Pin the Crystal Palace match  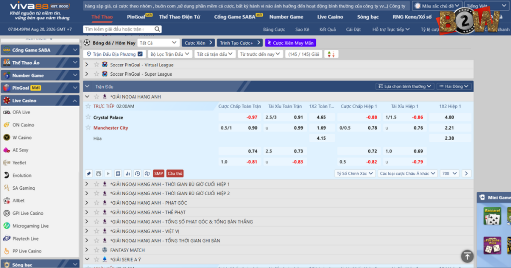pyautogui.click(x=89, y=174)
